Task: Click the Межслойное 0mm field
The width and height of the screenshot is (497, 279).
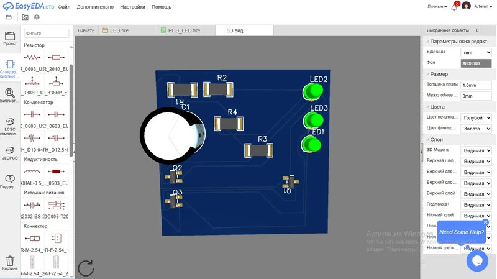Action: 476,96
